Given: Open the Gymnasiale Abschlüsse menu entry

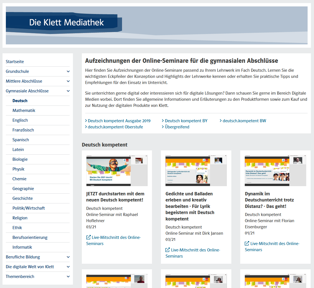Looking at the screenshot, I should 27,91.
